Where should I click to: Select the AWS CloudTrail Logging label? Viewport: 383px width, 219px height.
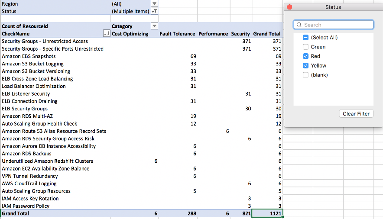tap(29, 184)
